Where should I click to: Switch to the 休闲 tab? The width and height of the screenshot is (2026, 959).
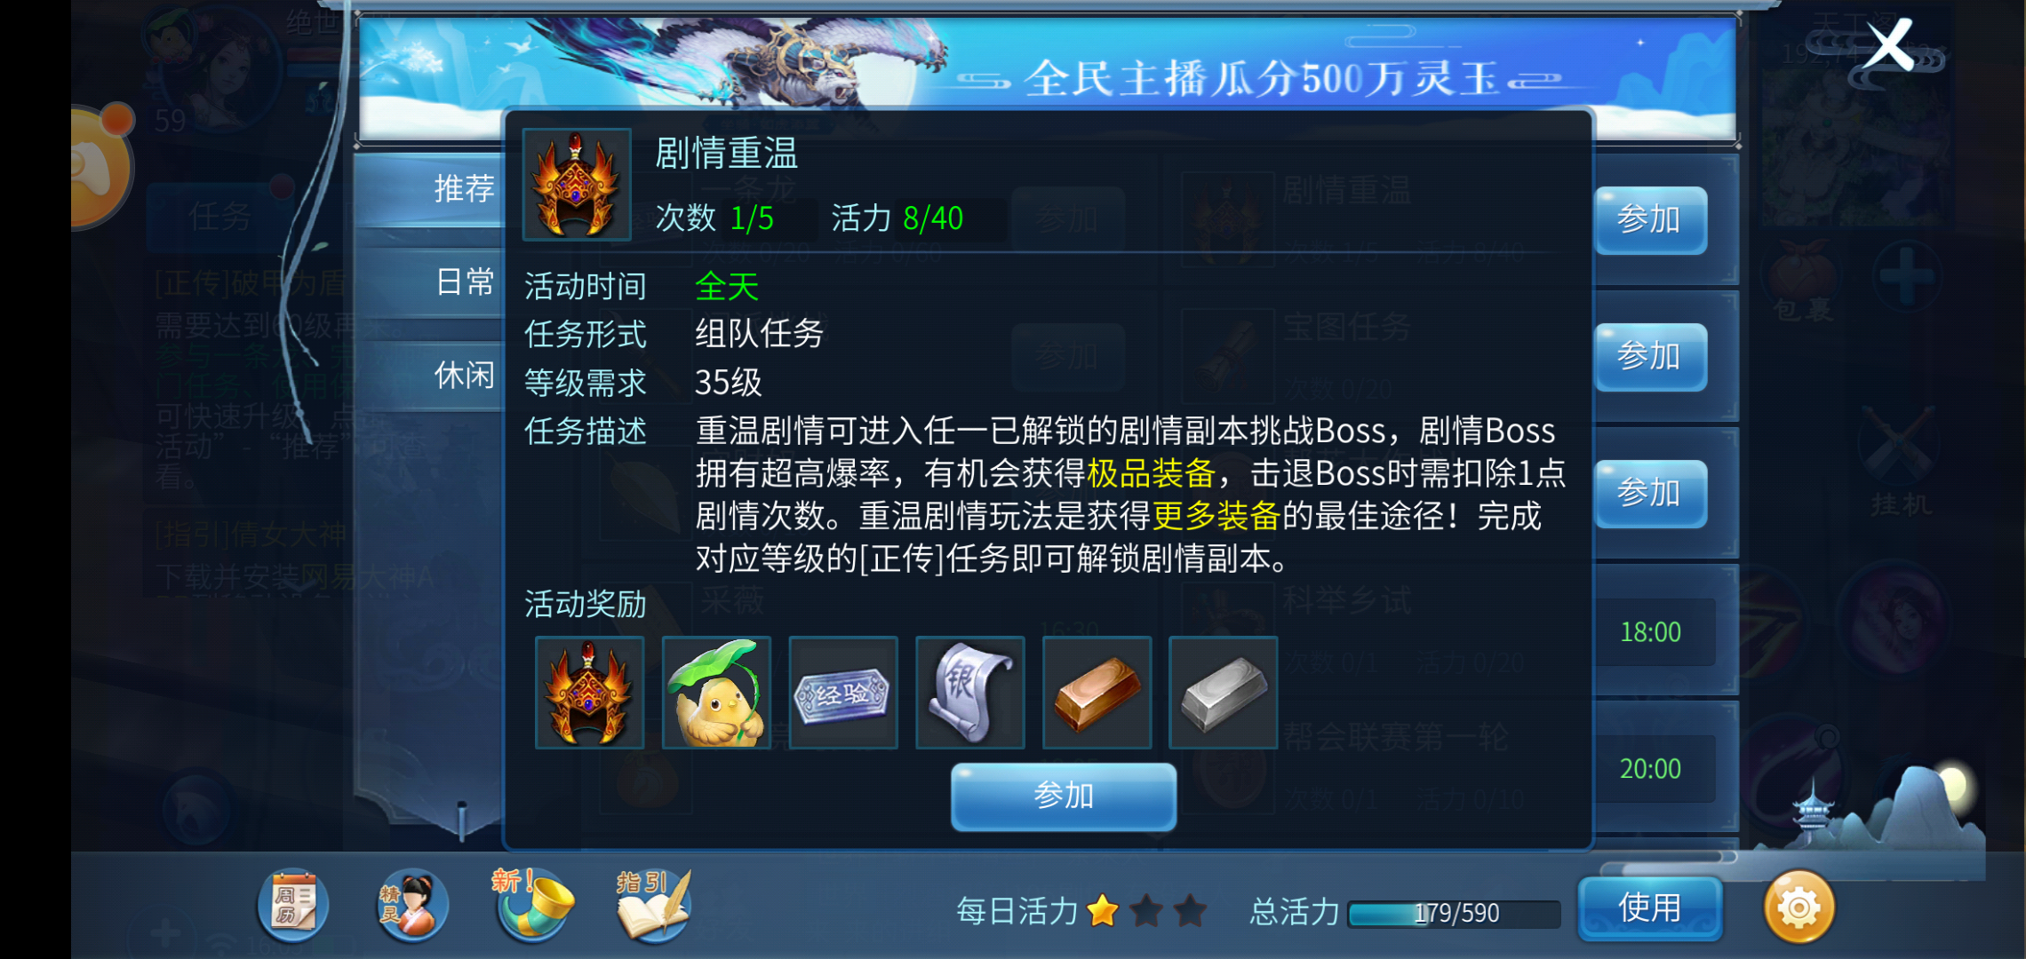point(464,376)
